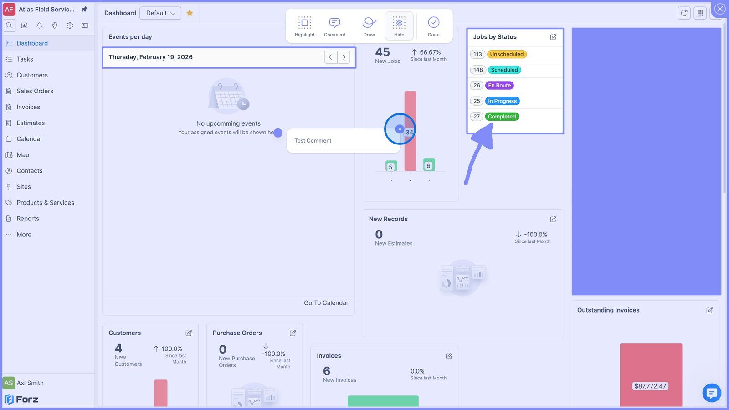Open Sales Orders in sidebar
Image resolution: width=729 pixels, height=410 pixels.
35,91
